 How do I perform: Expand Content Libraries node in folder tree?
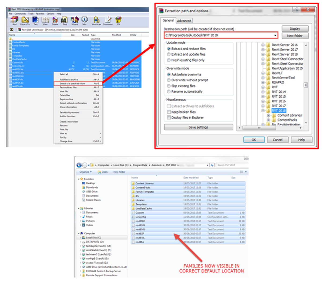pyautogui.click(x=269, y=115)
